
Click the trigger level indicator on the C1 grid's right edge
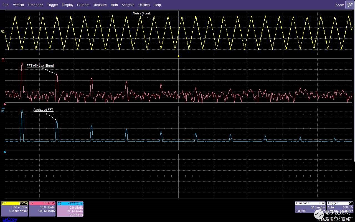[x=353, y=27]
